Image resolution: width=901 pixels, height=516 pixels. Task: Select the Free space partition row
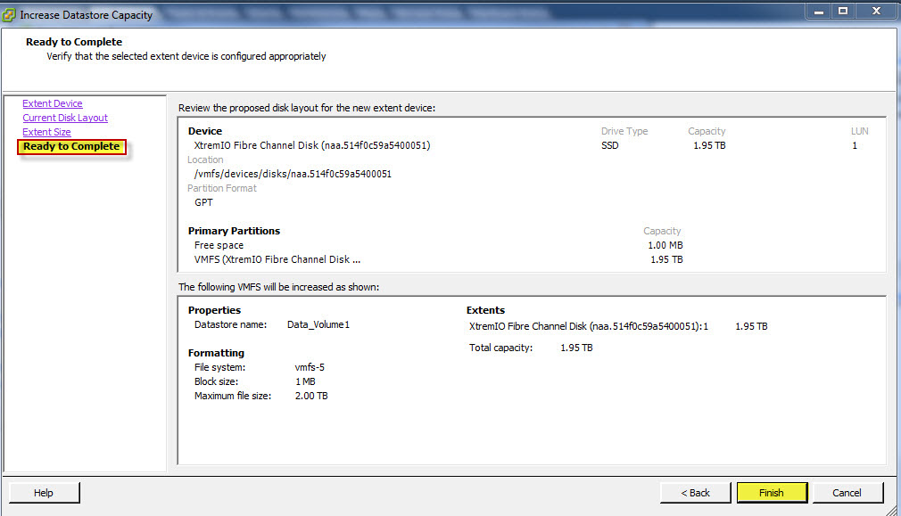[x=219, y=245]
